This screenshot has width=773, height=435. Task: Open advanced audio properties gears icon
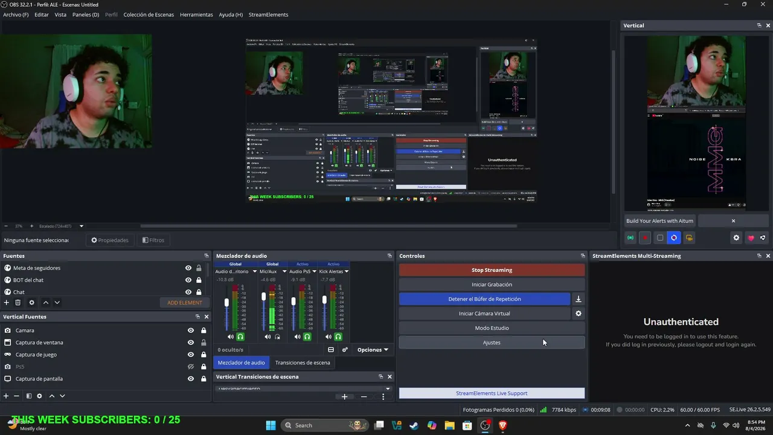pyautogui.click(x=345, y=350)
